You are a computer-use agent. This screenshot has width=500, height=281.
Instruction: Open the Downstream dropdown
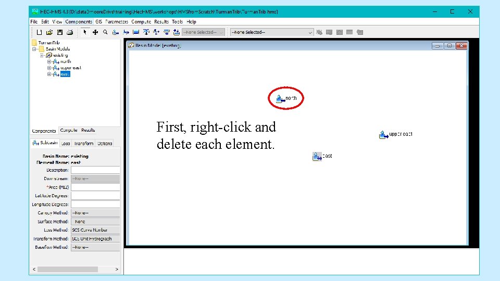pos(95,178)
